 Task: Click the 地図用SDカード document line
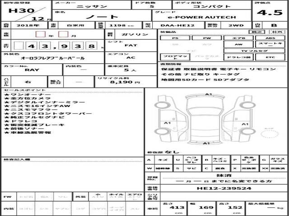pyautogui.click(x=205, y=80)
